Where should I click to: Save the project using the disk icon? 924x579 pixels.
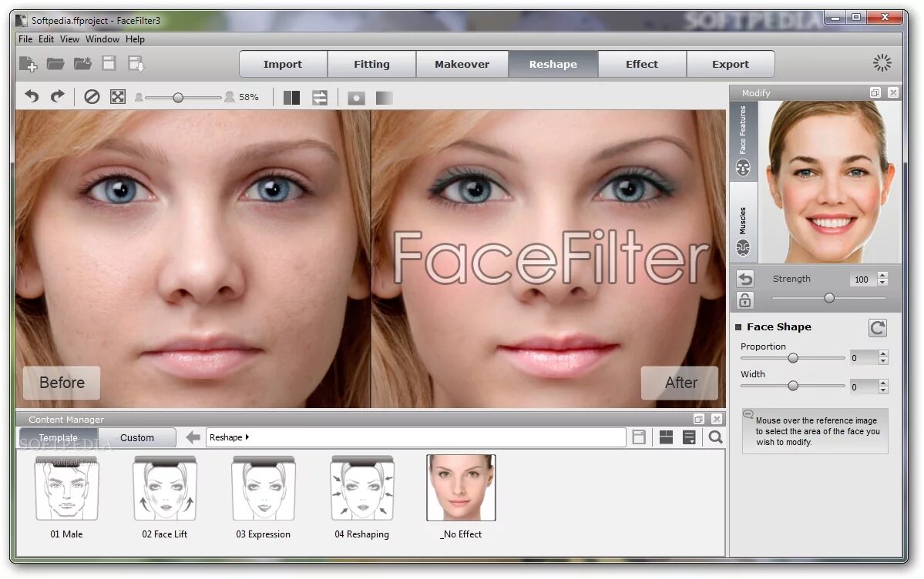109,63
